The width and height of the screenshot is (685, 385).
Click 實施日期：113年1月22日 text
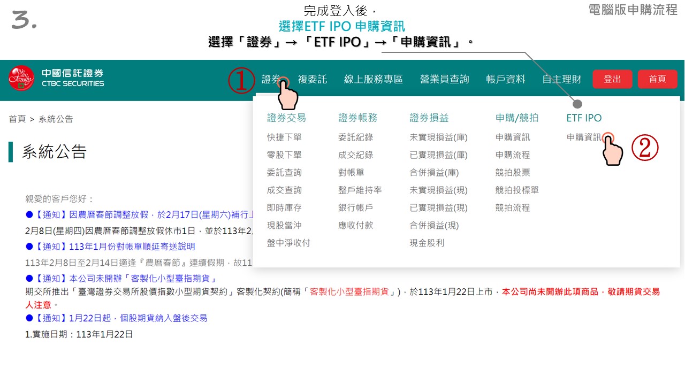tap(79, 334)
